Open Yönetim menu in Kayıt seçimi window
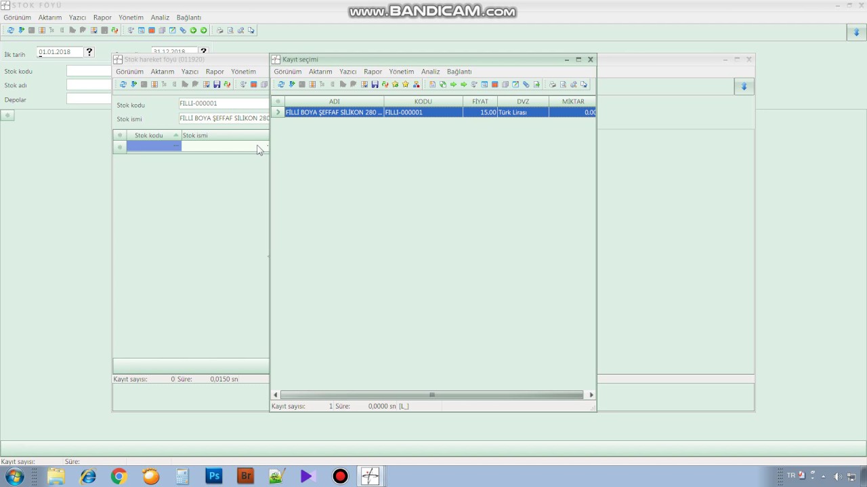Screen dimensions: 867x487 pos(402,72)
